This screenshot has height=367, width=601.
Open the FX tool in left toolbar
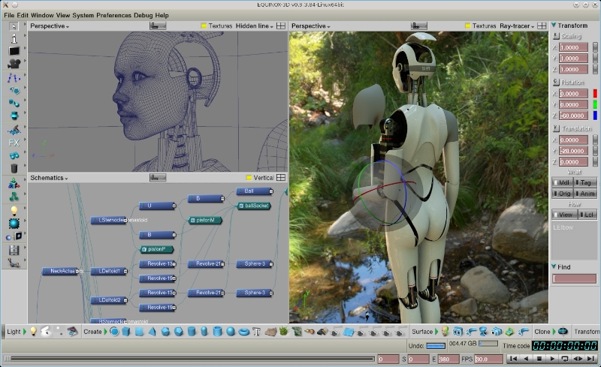(x=14, y=143)
